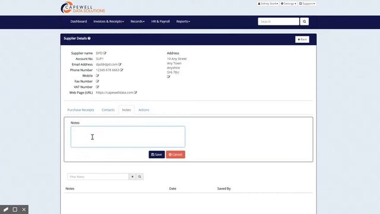Open the Settings dropdown
Viewport: 380px width, 214px height.
click(289, 4)
